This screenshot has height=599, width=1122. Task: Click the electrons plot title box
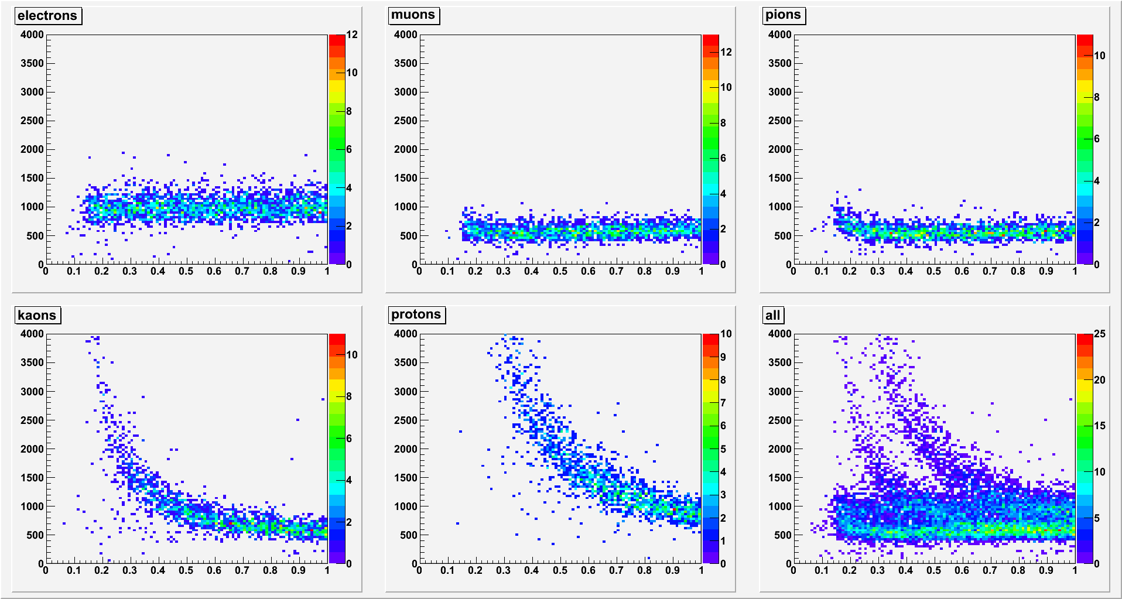pyautogui.click(x=47, y=16)
